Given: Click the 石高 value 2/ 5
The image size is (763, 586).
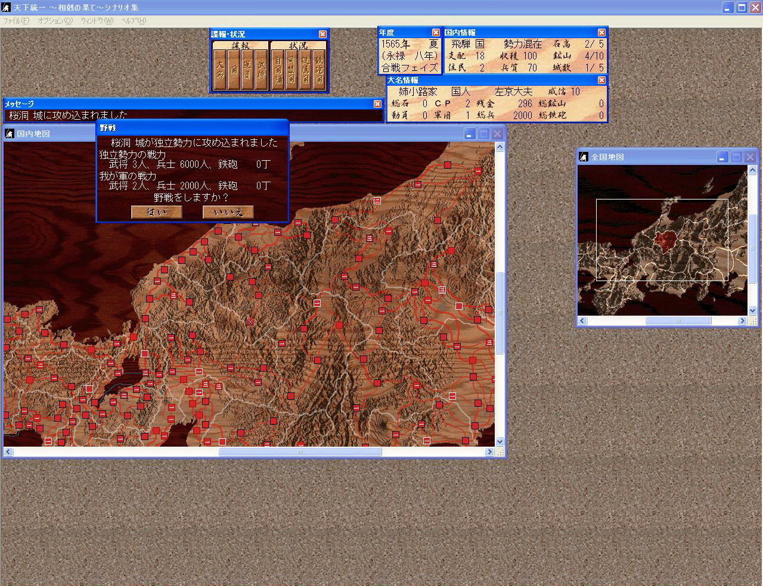Looking at the screenshot, I should point(594,44).
